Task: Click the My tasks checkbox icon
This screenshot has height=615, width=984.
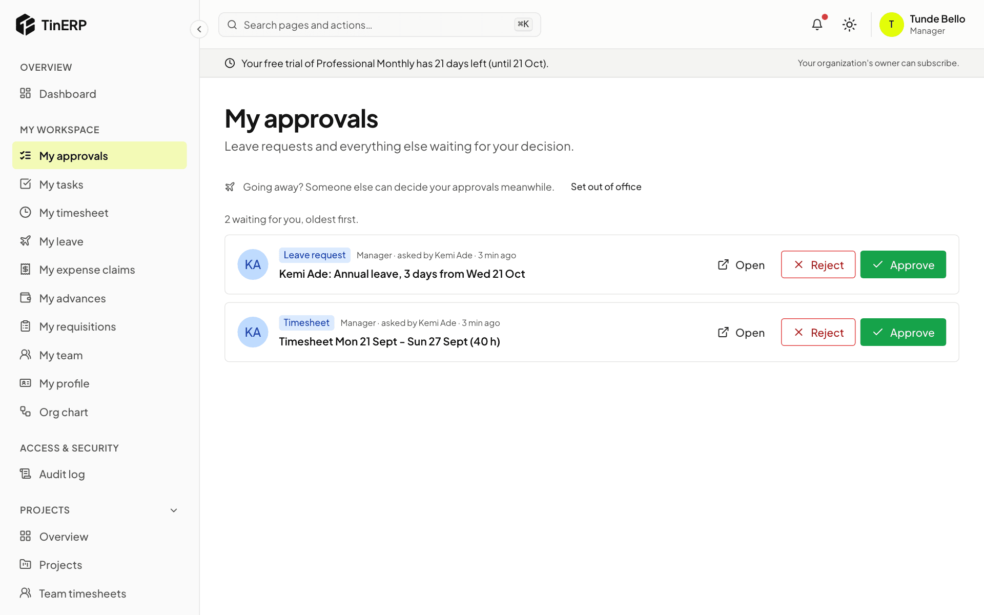Action: 25,184
